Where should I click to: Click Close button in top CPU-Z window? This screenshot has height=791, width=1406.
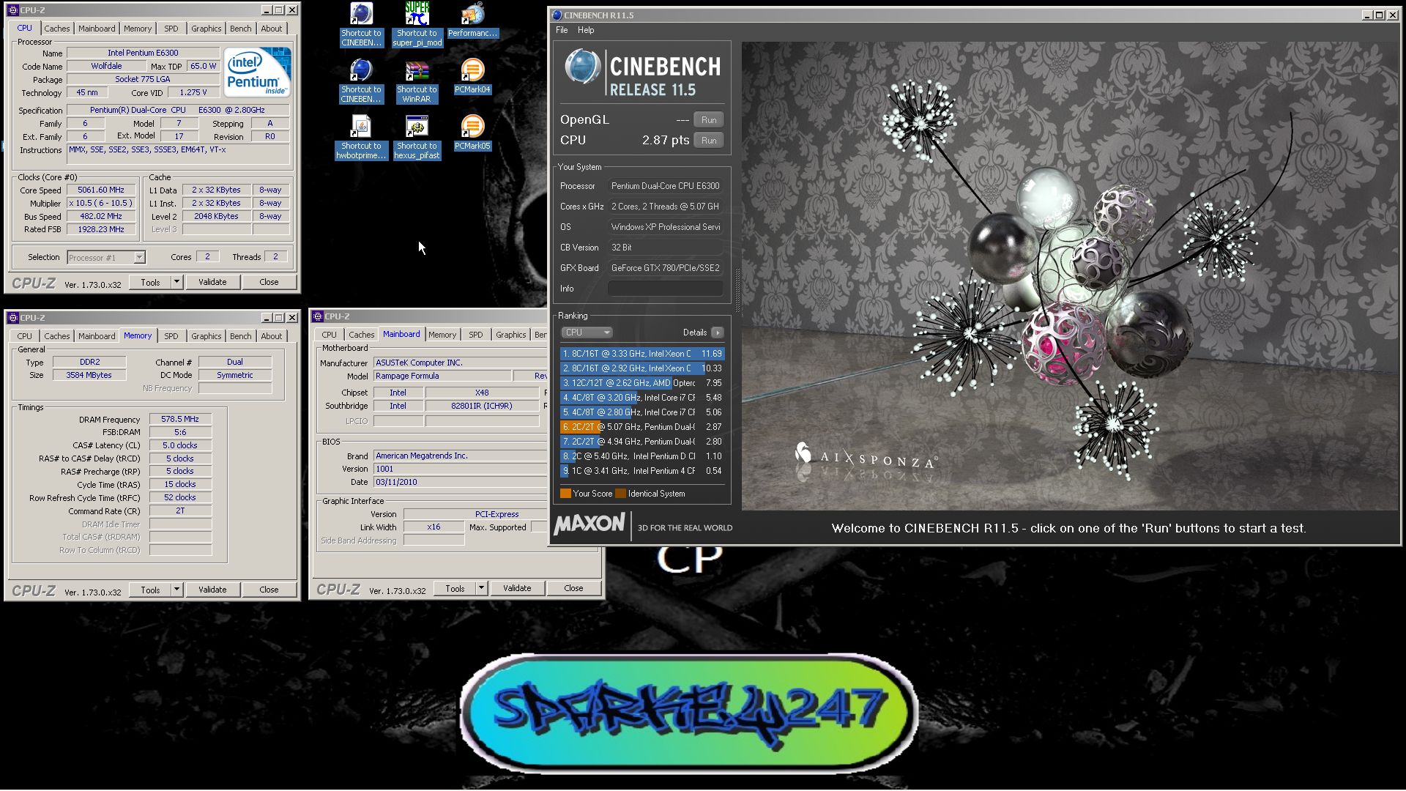pos(269,282)
